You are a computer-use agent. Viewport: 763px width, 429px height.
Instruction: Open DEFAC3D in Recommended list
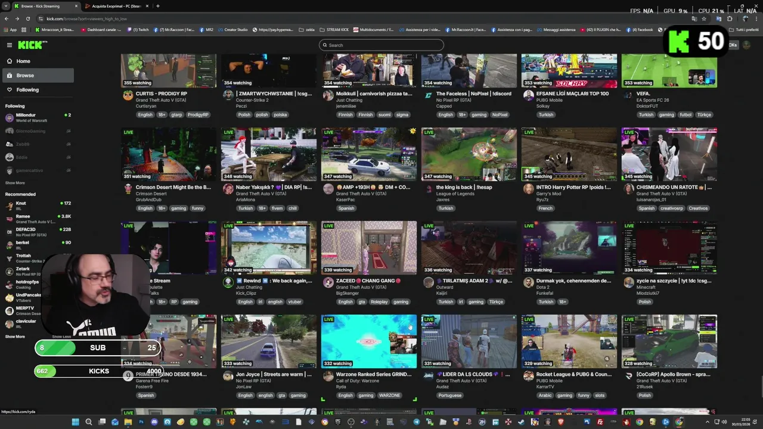37,232
